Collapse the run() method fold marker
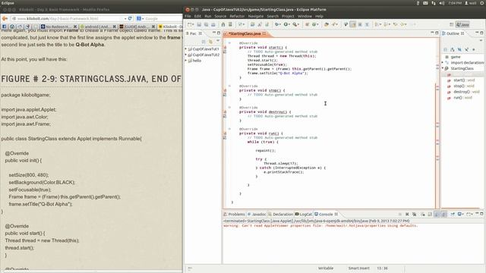The height and width of the screenshot is (273, 486). [x=229, y=129]
